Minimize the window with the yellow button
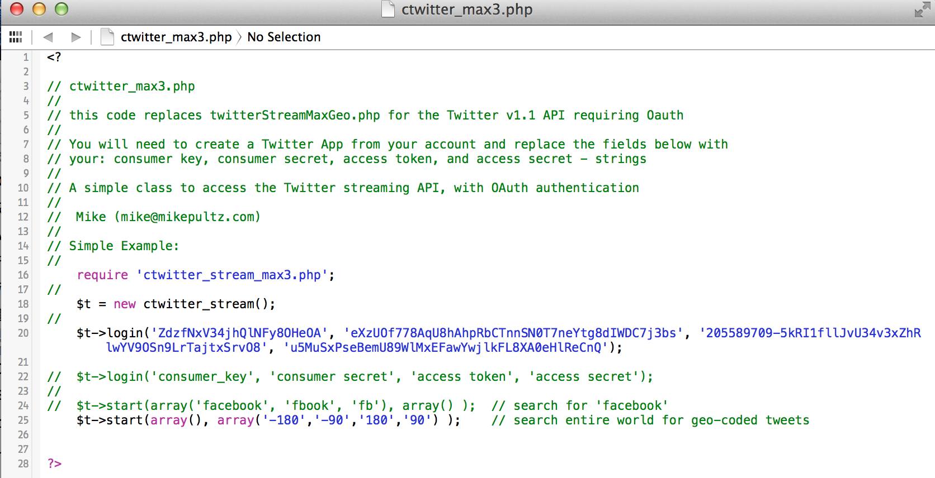Image resolution: width=935 pixels, height=478 pixels. pos(39,9)
